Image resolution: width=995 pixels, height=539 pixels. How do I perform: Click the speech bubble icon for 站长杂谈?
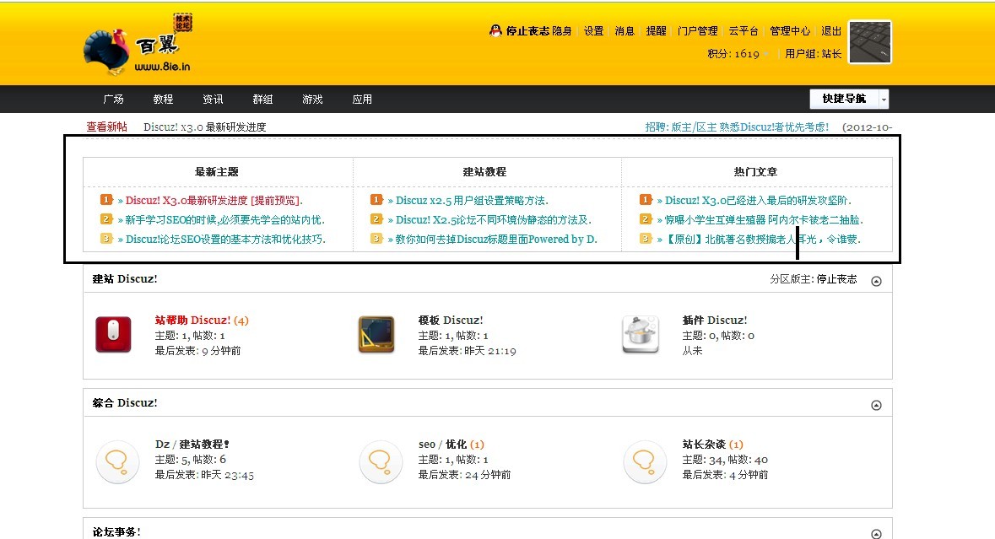pyautogui.click(x=644, y=461)
